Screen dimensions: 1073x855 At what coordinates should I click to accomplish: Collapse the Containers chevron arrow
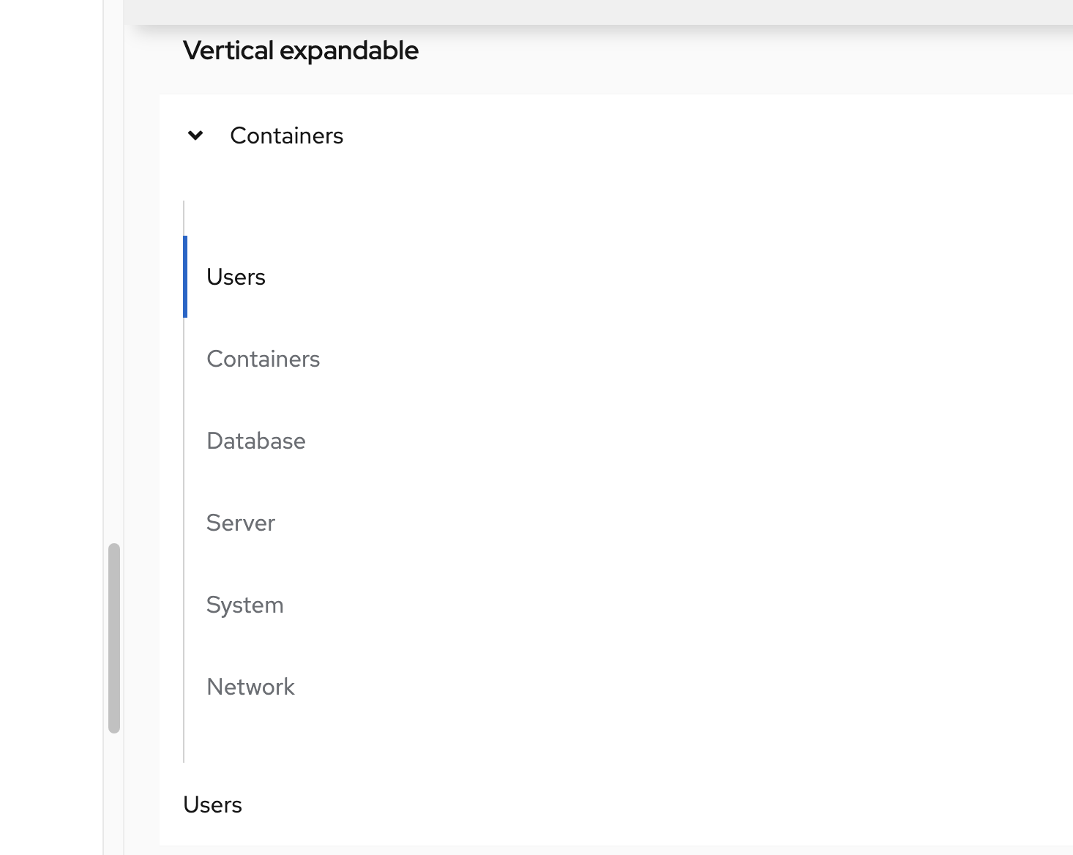(195, 135)
